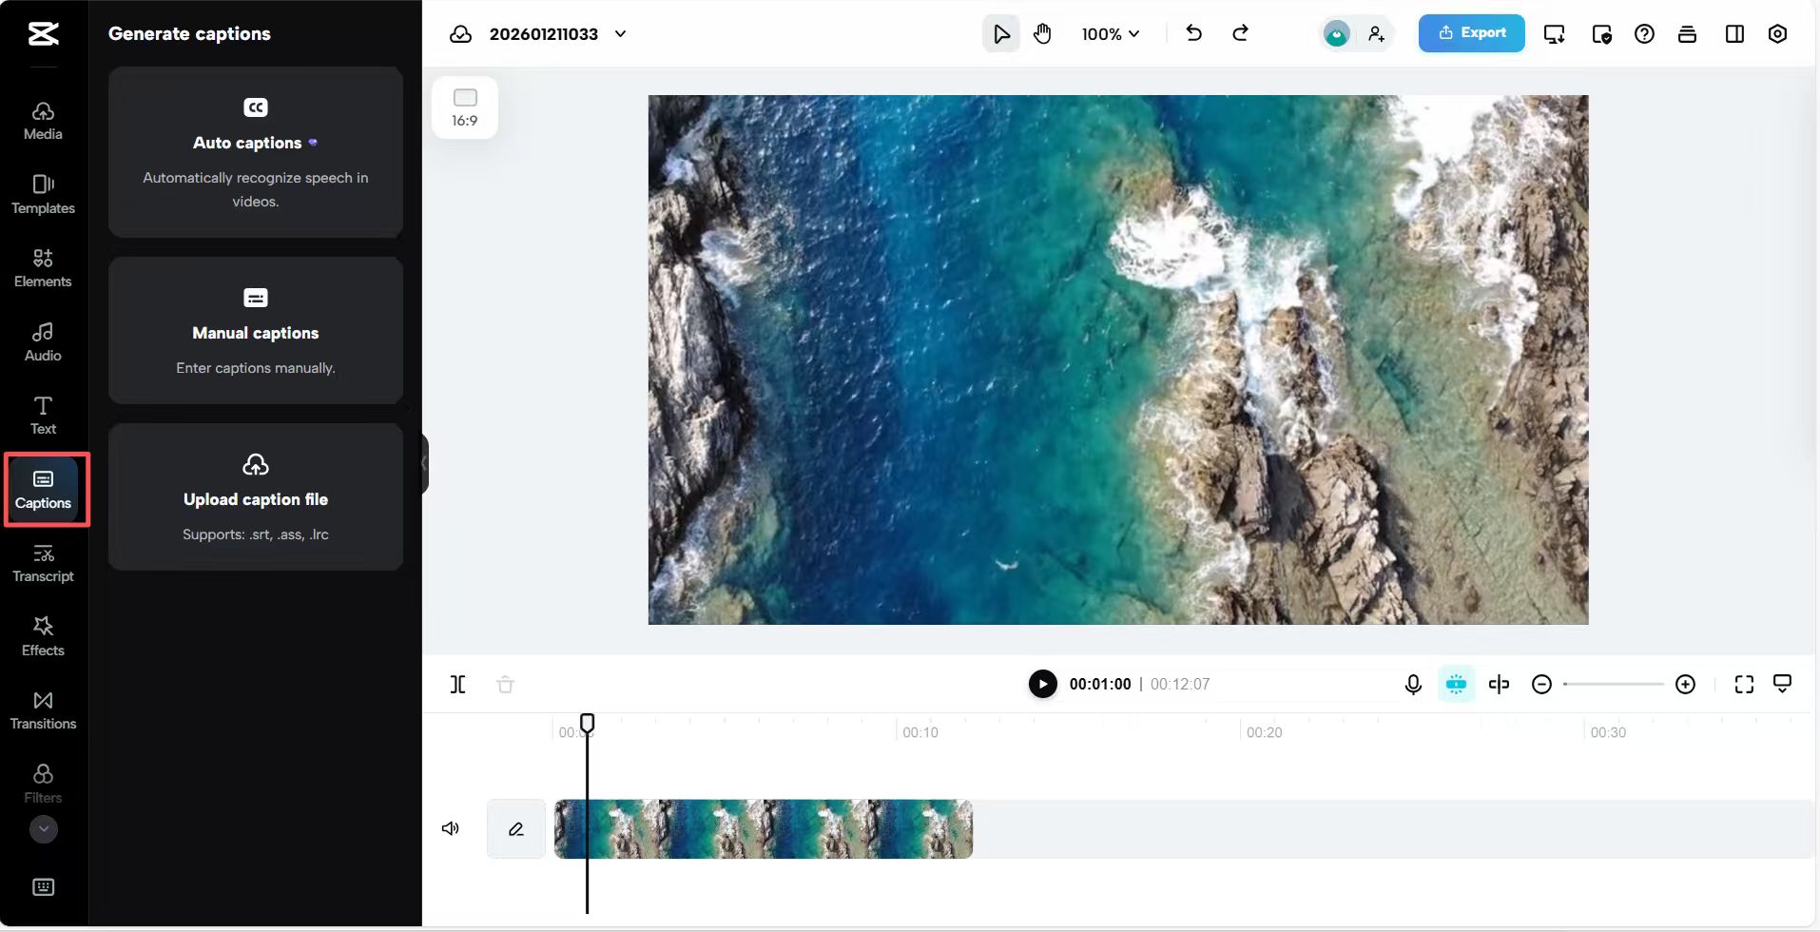This screenshot has width=1820, height=932.
Task: Open the Transitions panel
Action: point(43,709)
